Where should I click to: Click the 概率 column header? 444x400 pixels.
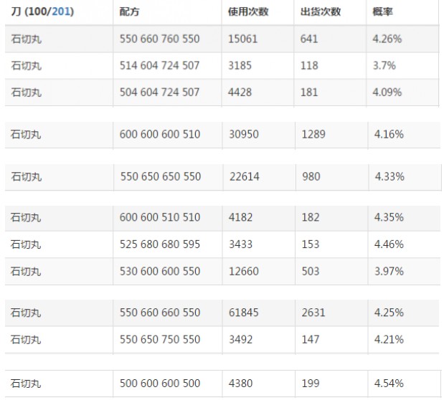[382, 12]
